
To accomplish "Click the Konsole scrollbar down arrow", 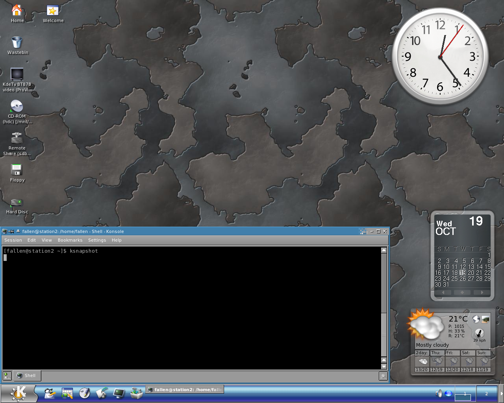I will (384, 366).
